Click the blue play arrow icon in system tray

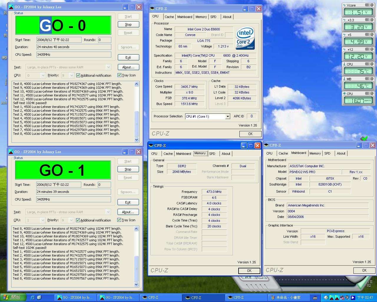(353, 298)
